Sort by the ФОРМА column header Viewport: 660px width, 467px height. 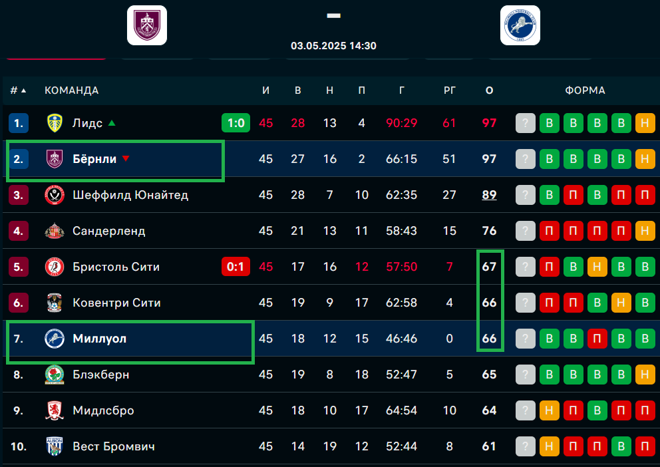pyautogui.click(x=585, y=90)
